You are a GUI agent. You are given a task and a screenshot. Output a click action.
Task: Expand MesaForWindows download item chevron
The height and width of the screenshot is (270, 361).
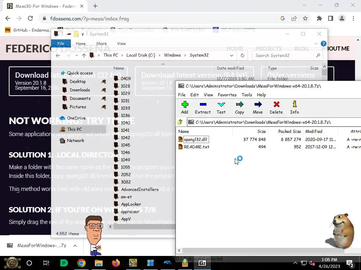[x=75, y=246]
